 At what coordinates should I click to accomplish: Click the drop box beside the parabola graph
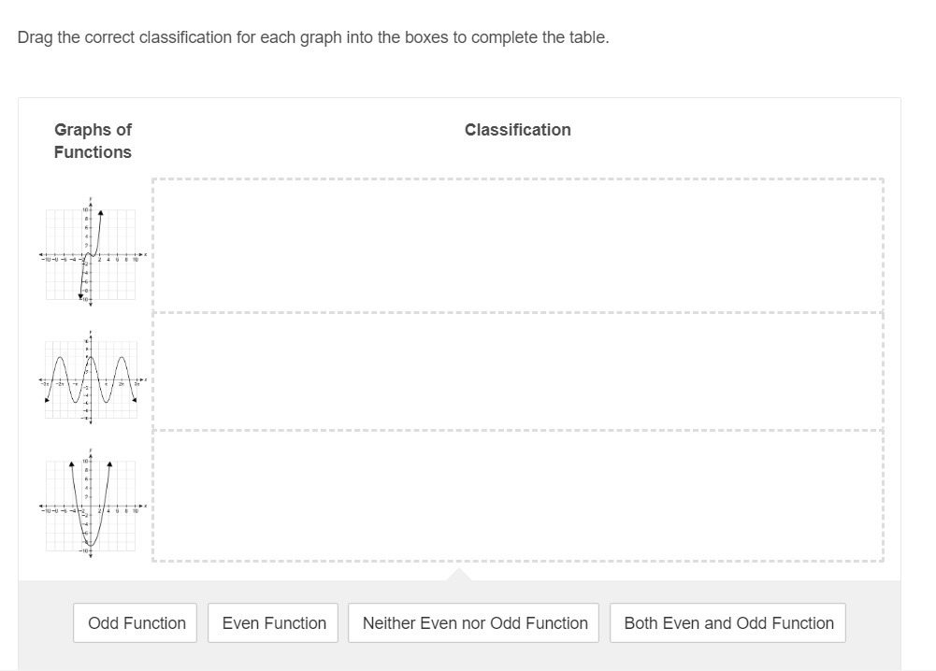tap(517, 495)
